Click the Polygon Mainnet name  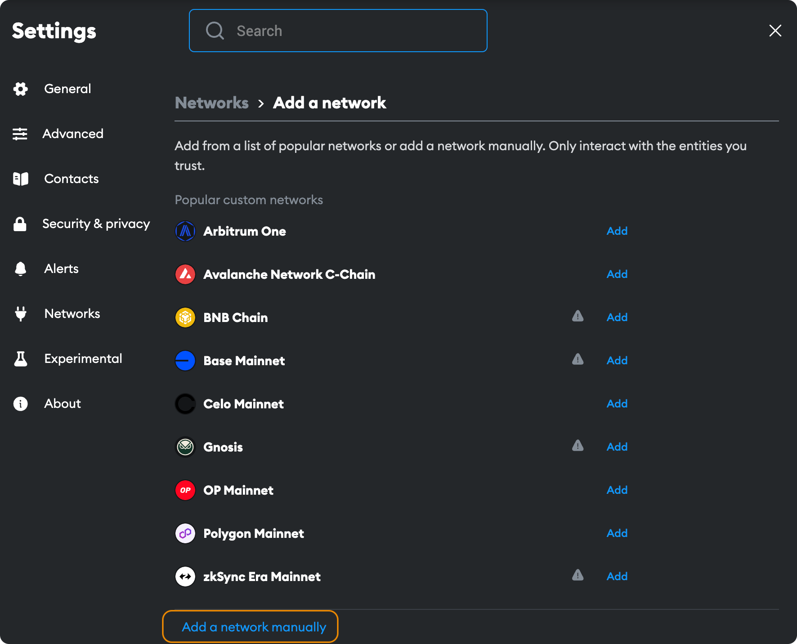pyautogui.click(x=254, y=533)
